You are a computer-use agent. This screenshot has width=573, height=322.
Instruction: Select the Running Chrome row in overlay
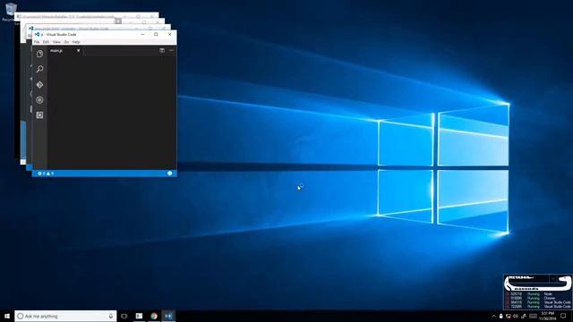[x=537, y=298]
